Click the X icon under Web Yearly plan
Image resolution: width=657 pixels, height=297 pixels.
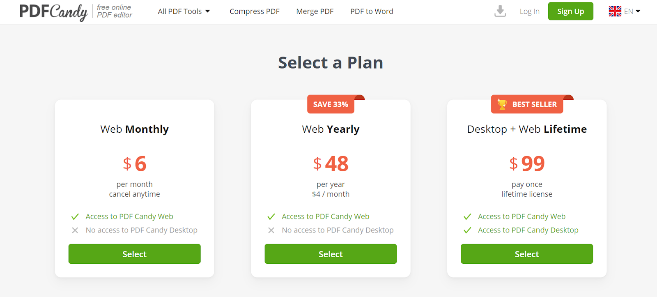tap(271, 230)
